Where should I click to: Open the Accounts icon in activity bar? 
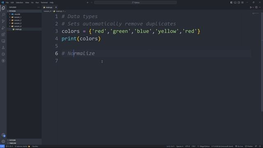click(3, 135)
